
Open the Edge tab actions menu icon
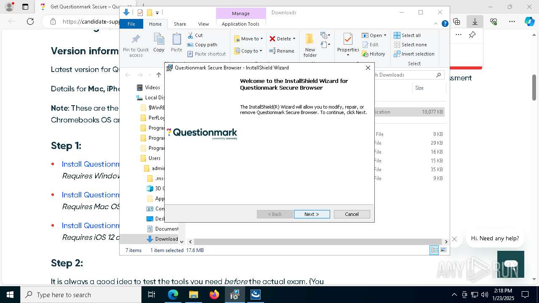(25, 7)
